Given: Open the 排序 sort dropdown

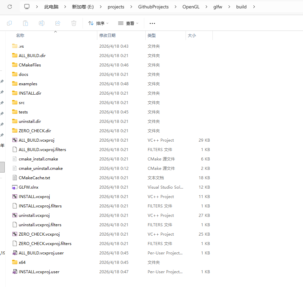Looking at the screenshot, I should point(98,23).
